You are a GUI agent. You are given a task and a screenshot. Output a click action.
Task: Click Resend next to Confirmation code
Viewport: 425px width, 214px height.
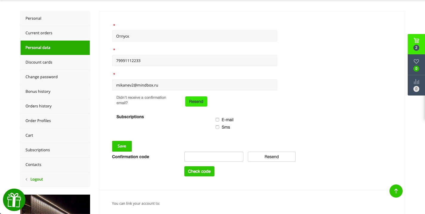271,157
